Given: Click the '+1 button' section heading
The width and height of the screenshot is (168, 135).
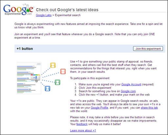Looking at the screenshot, I should click(x=25, y=48).
